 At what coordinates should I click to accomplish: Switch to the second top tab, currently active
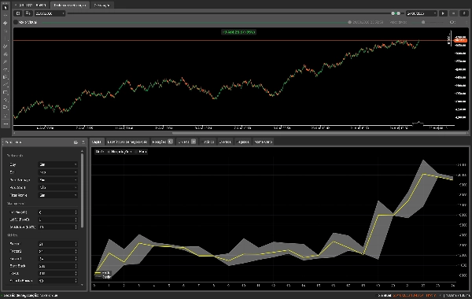point(69,6)
